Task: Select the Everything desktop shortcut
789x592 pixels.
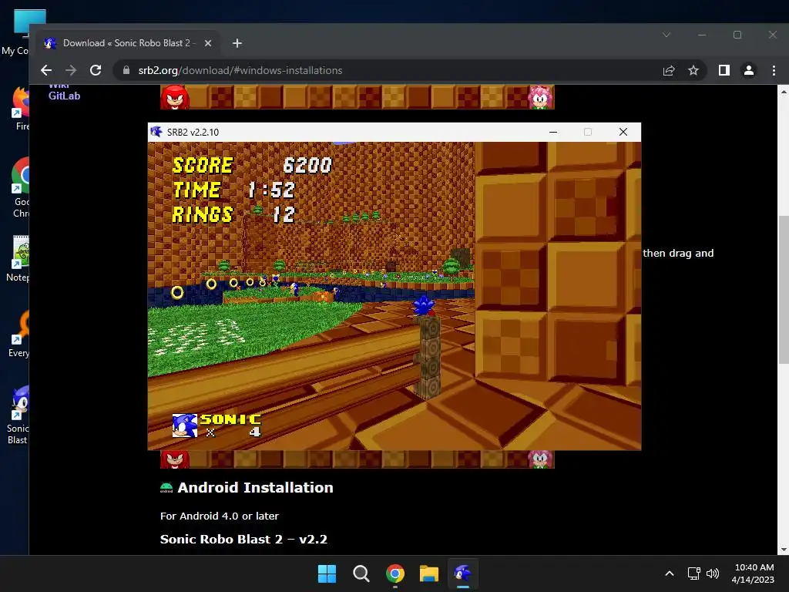Action: pos(19,335)
